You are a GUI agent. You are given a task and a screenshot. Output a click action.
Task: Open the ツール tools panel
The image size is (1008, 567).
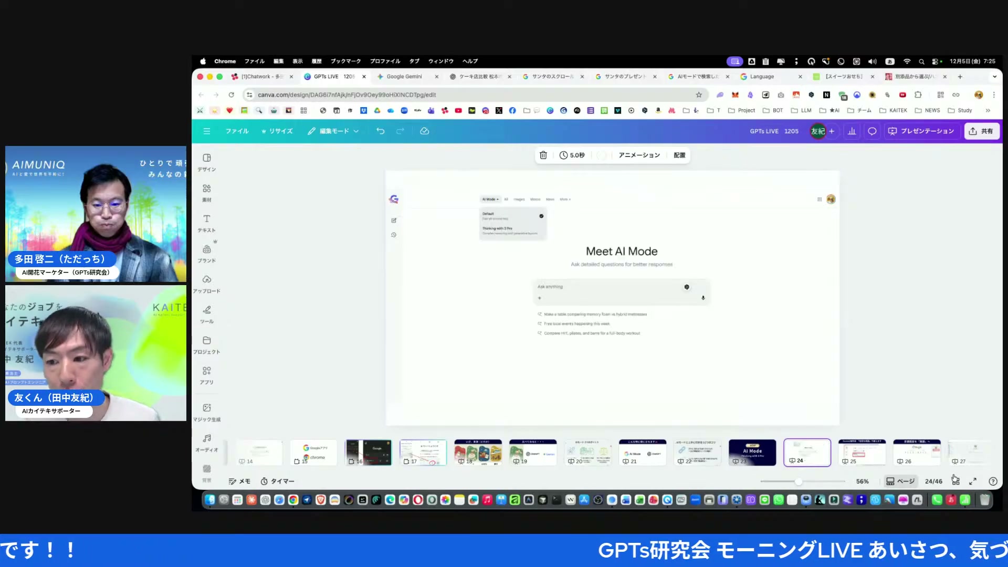point(207,315)
